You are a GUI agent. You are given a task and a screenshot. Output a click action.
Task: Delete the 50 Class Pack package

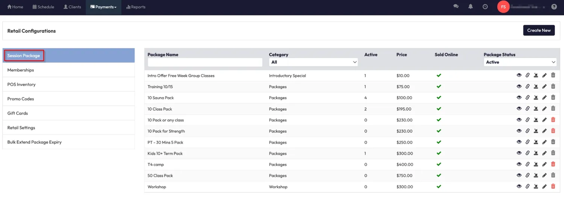tap(553, 175)
